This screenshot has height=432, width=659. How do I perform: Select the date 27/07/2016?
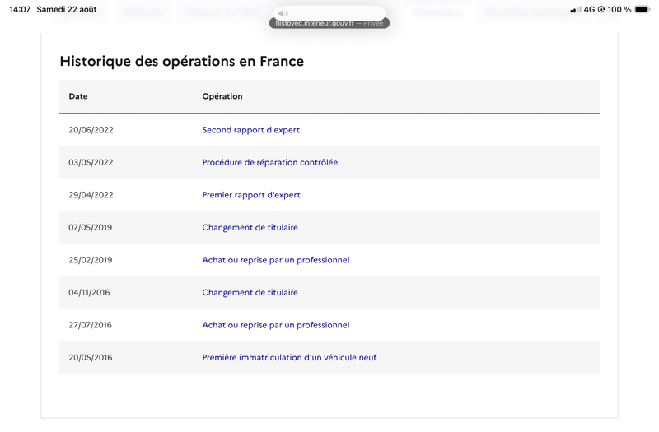click(x=90, y=325)
